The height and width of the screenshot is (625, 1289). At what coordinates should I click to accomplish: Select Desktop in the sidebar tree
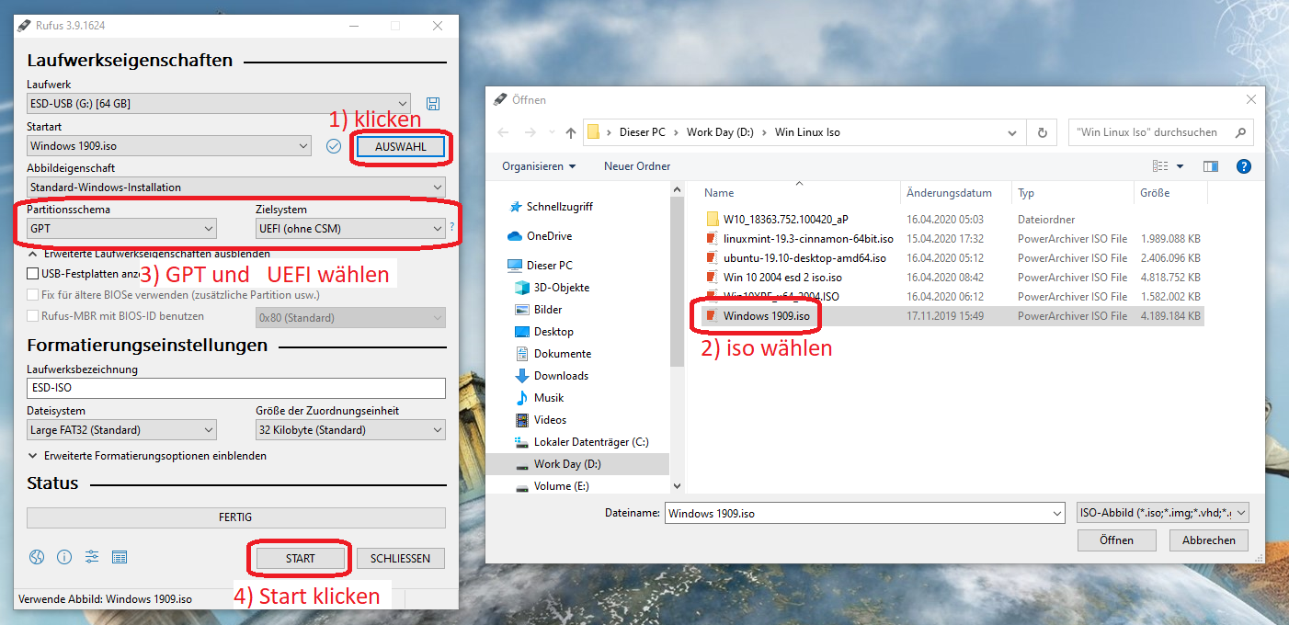pyautogui.click(x=553, y=332)
